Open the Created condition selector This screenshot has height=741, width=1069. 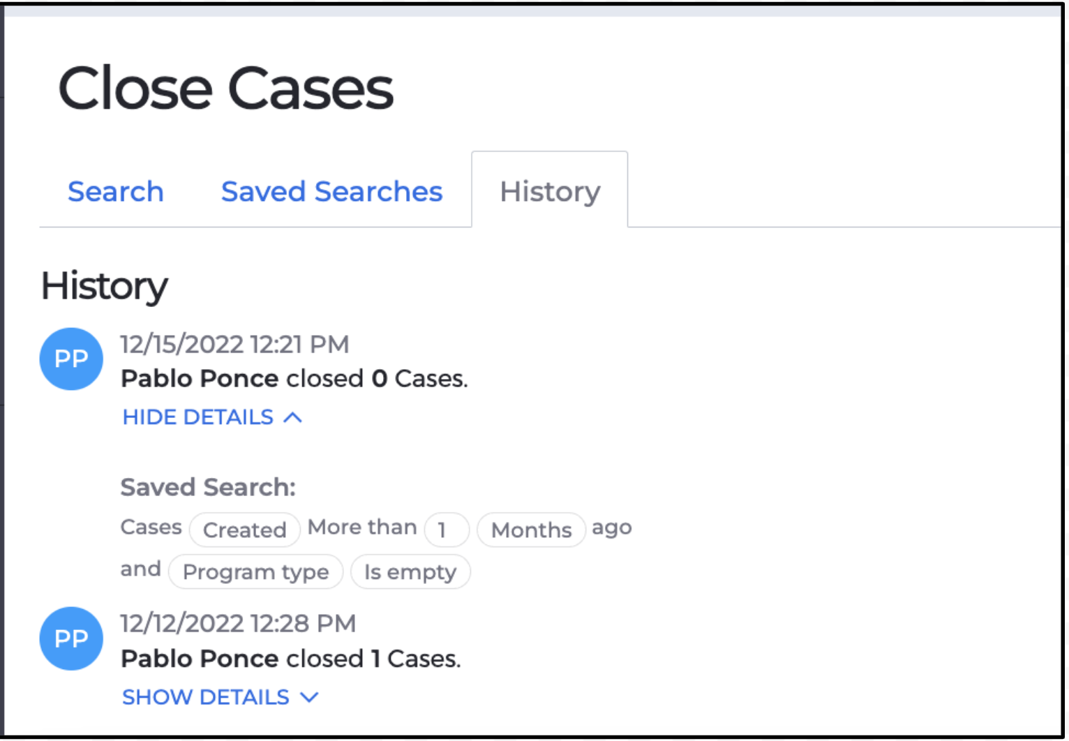click(x=244, y=530)
